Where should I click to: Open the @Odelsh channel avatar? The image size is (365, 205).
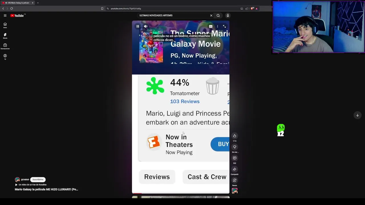(x=17, y=180)
